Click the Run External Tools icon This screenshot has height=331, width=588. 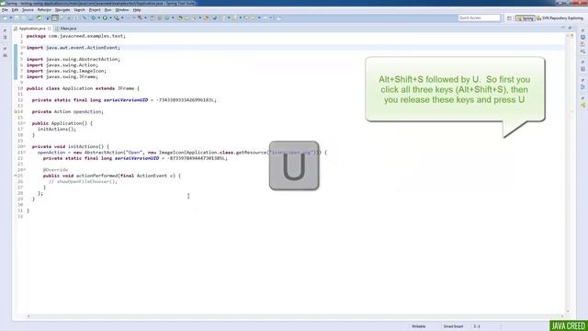[117, 18]
